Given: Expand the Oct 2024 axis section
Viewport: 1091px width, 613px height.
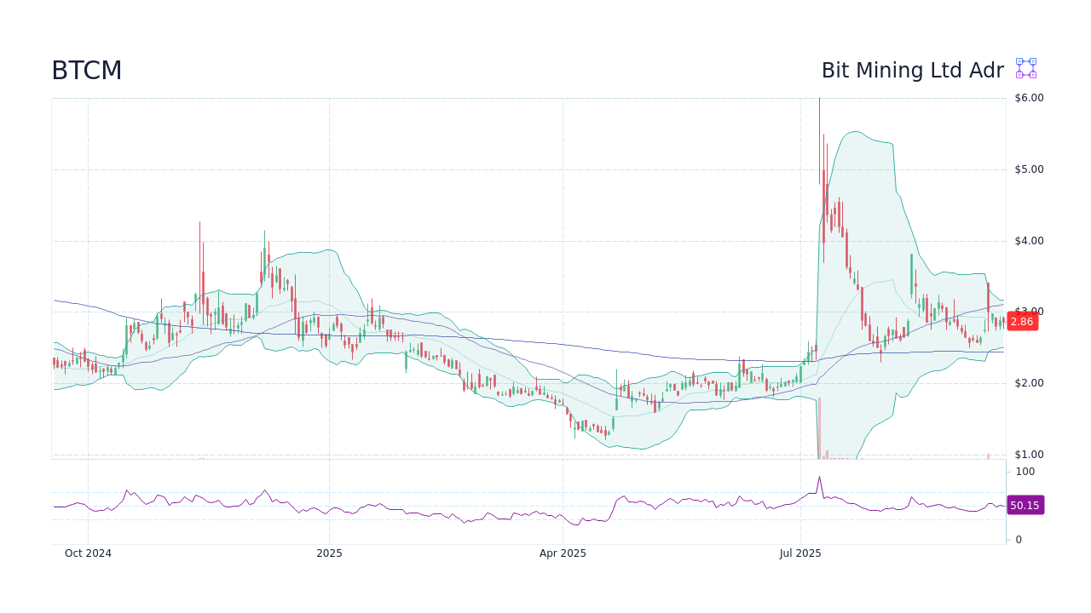Looking at the screenshot, I should pos(88,553).
